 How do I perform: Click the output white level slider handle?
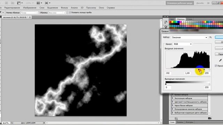click(x=209, y=84)
